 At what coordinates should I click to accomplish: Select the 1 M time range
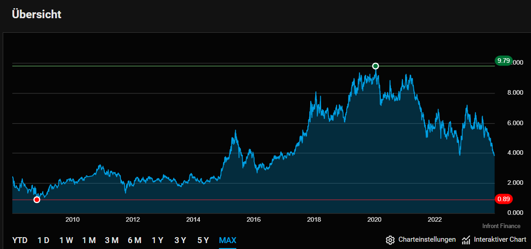[89, 240]
